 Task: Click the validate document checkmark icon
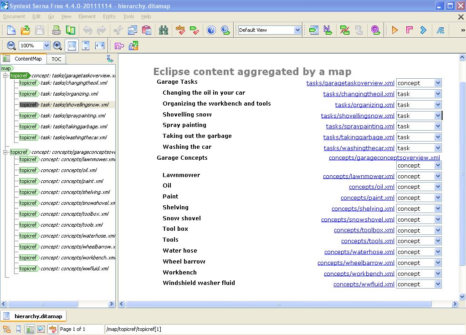[x=195, y=30]
